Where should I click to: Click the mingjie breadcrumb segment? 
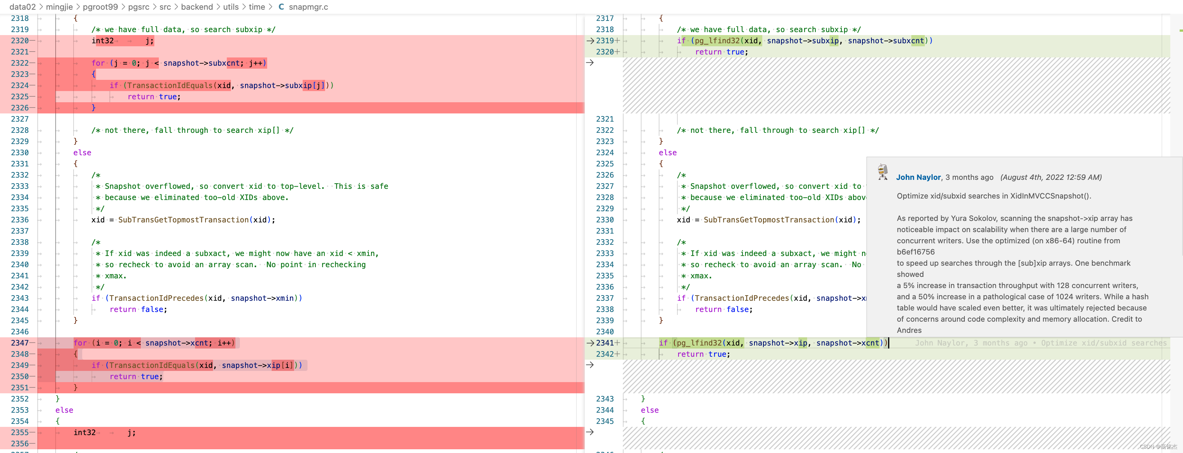click(x=59, y=7)
